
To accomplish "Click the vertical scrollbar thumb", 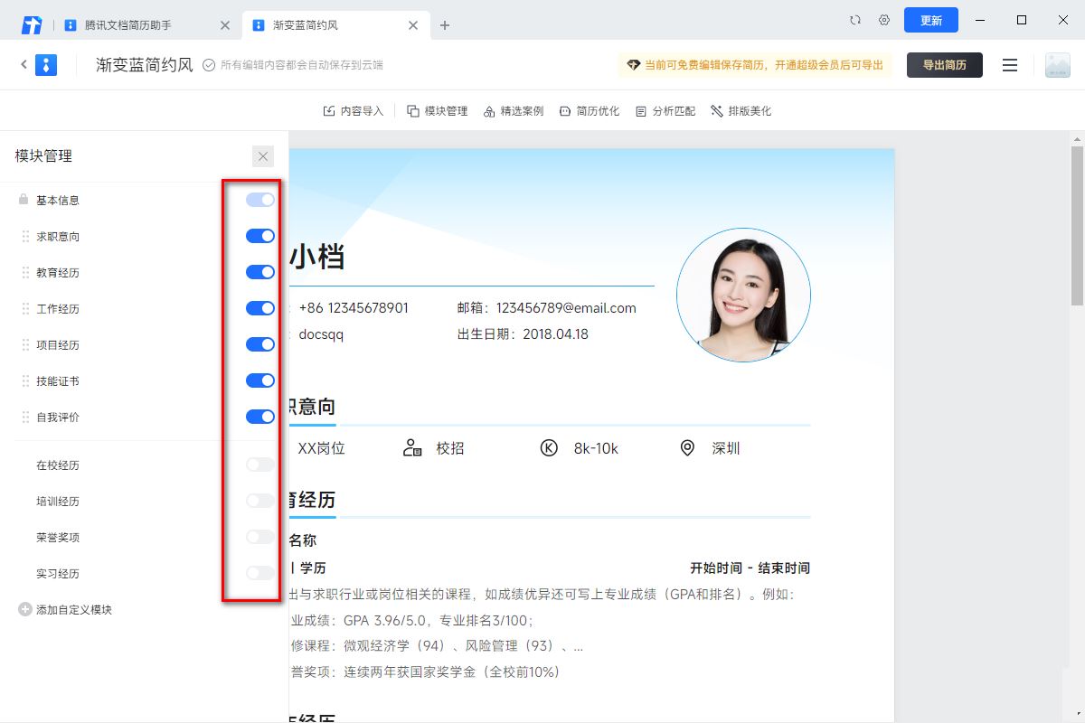I will tap(1077, 226).
